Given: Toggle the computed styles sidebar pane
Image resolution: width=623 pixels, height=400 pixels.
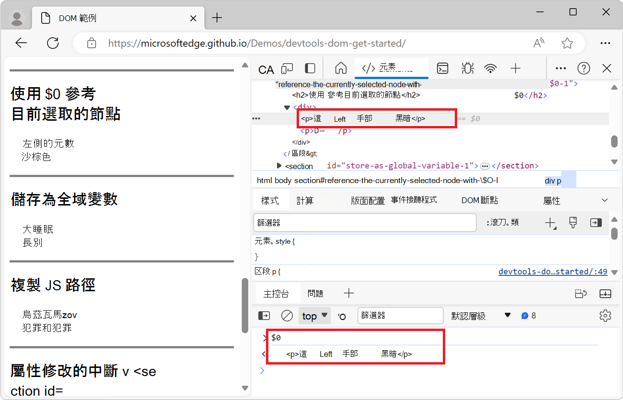Looking at the screenshot, I should pos(596,223).
